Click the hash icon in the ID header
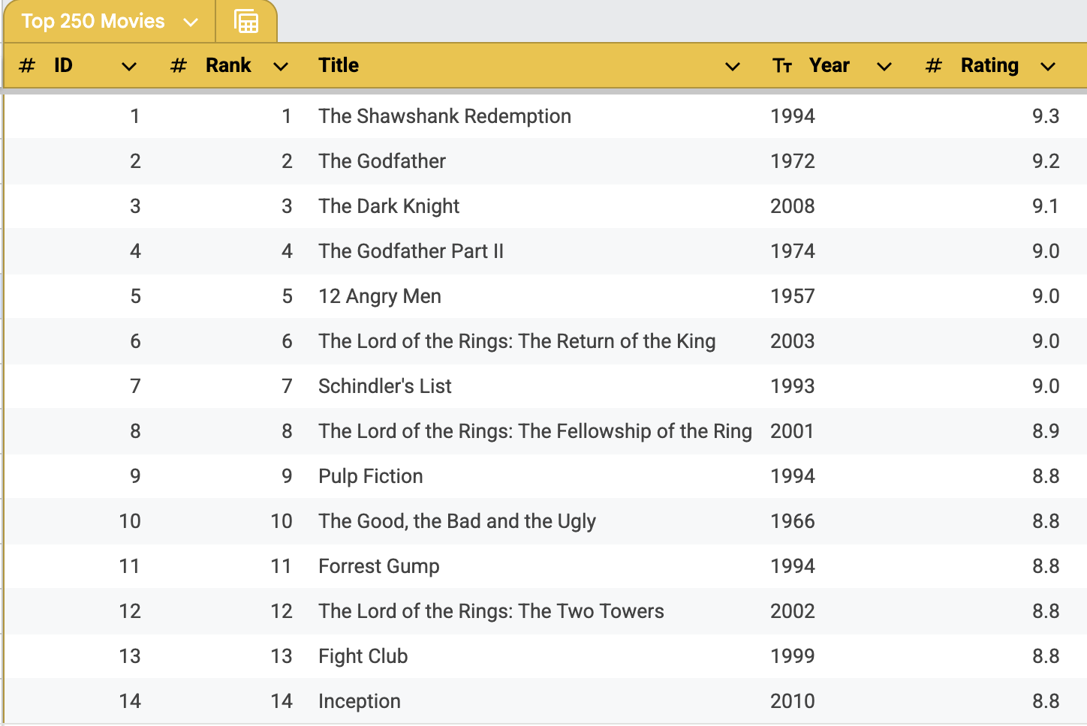The width and height of the screenshot is (1087, 726). pos(26,65)
